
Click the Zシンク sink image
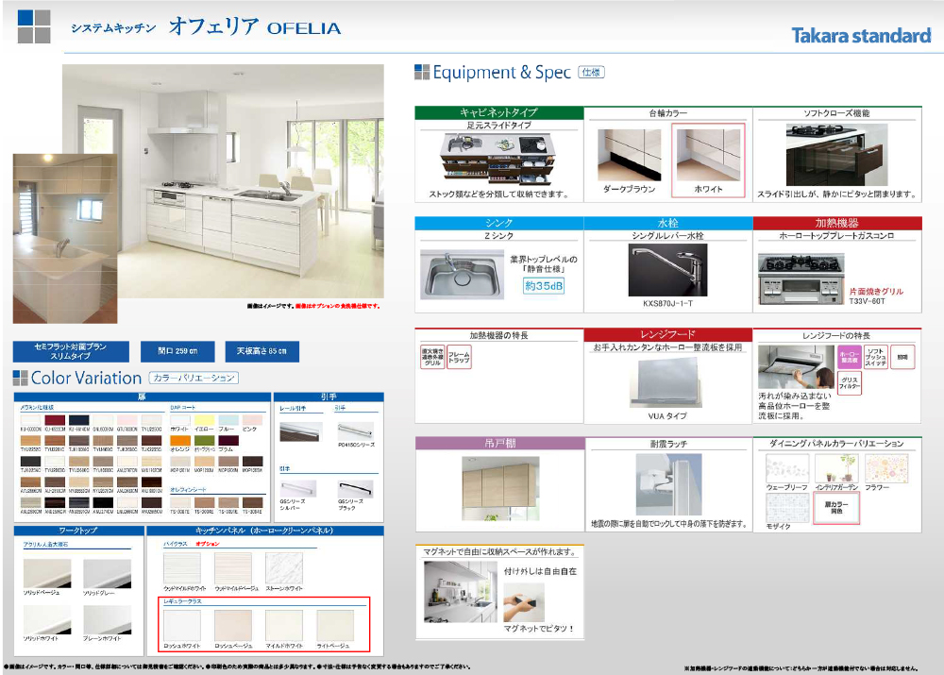click(x=462, y=275)
